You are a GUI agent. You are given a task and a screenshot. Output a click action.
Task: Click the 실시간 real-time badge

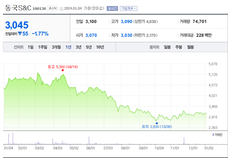tap(112, 8)
